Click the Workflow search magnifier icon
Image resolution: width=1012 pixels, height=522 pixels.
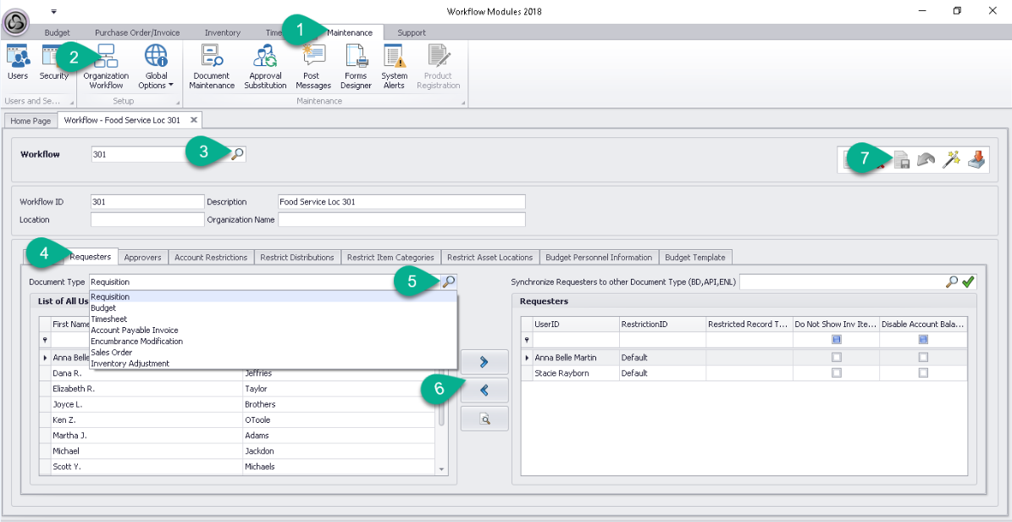pyautogui.click(x=238, y=153)
